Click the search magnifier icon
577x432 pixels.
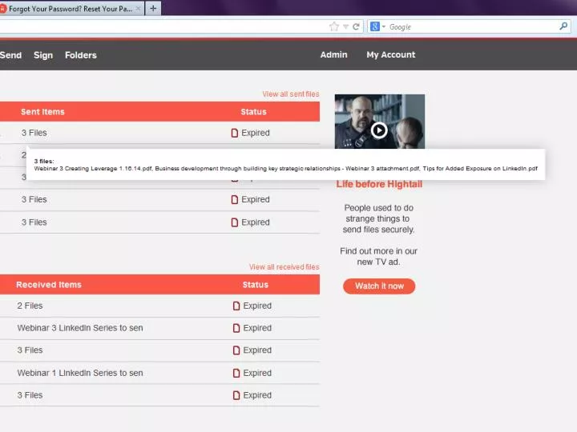[x=563, y=26]
